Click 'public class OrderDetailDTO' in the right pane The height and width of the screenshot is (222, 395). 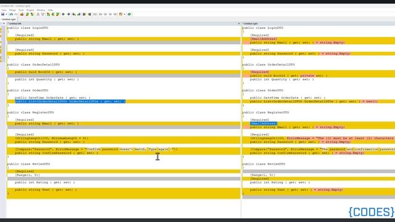click(268, 65)
